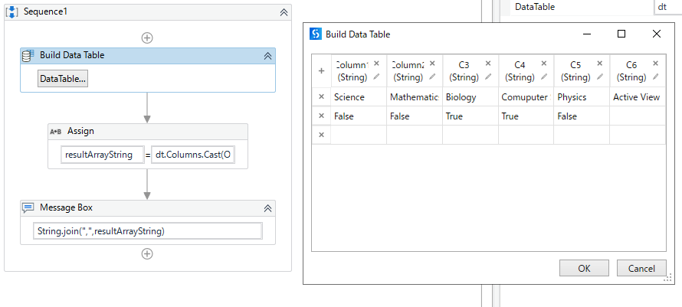Edit the Message Box text expression

(148, 231)
